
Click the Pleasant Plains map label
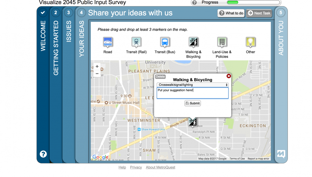(149, 71)
